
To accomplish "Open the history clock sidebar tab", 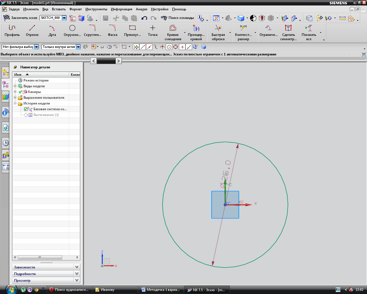I will click(x=5, y=143).
